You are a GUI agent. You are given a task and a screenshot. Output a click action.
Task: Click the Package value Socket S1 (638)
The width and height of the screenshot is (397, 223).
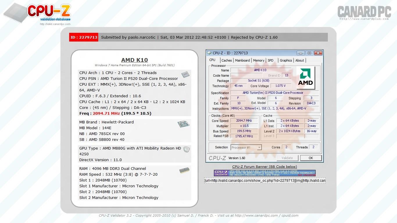(x=260, y=80)
